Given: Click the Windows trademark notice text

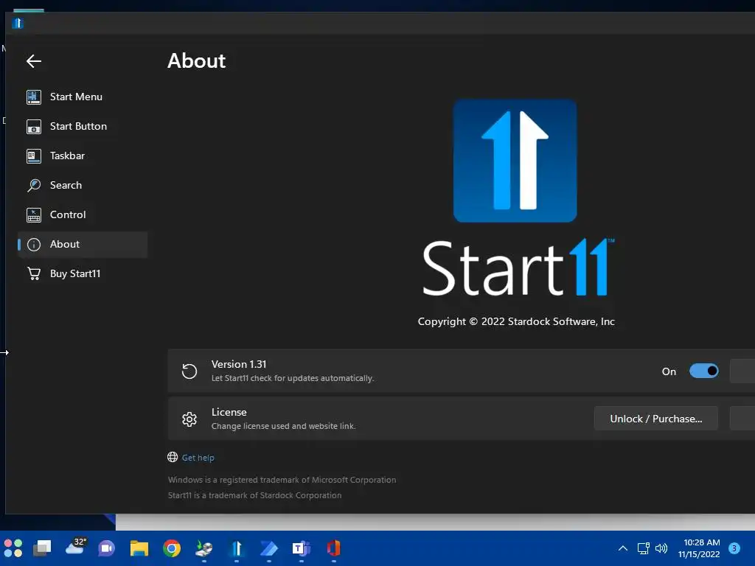Looking at the screenshot, I should 282,480.
